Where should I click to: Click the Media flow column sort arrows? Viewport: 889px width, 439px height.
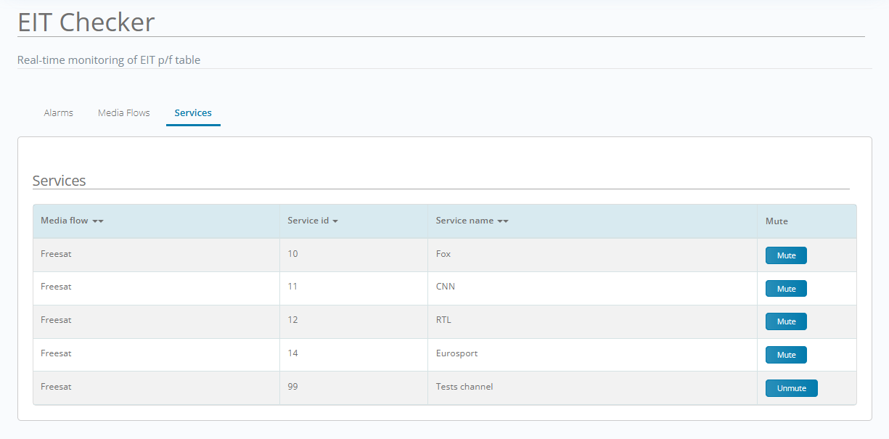(x=98, y=221)
